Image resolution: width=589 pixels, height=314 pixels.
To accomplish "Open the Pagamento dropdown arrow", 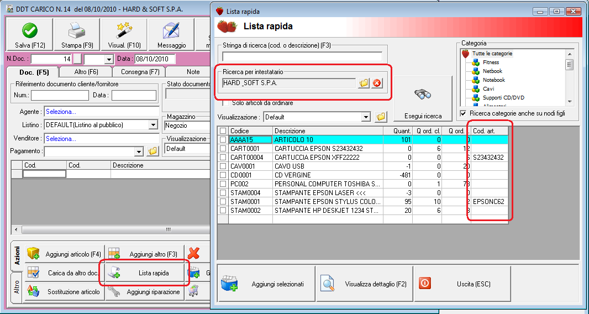I will point(139,151).
